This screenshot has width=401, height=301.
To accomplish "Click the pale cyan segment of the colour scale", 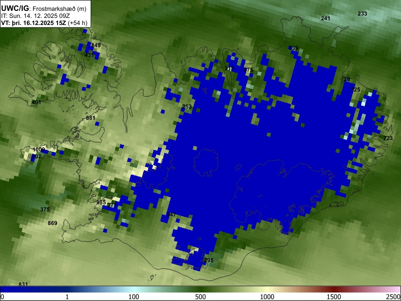I will pos(134,289).
